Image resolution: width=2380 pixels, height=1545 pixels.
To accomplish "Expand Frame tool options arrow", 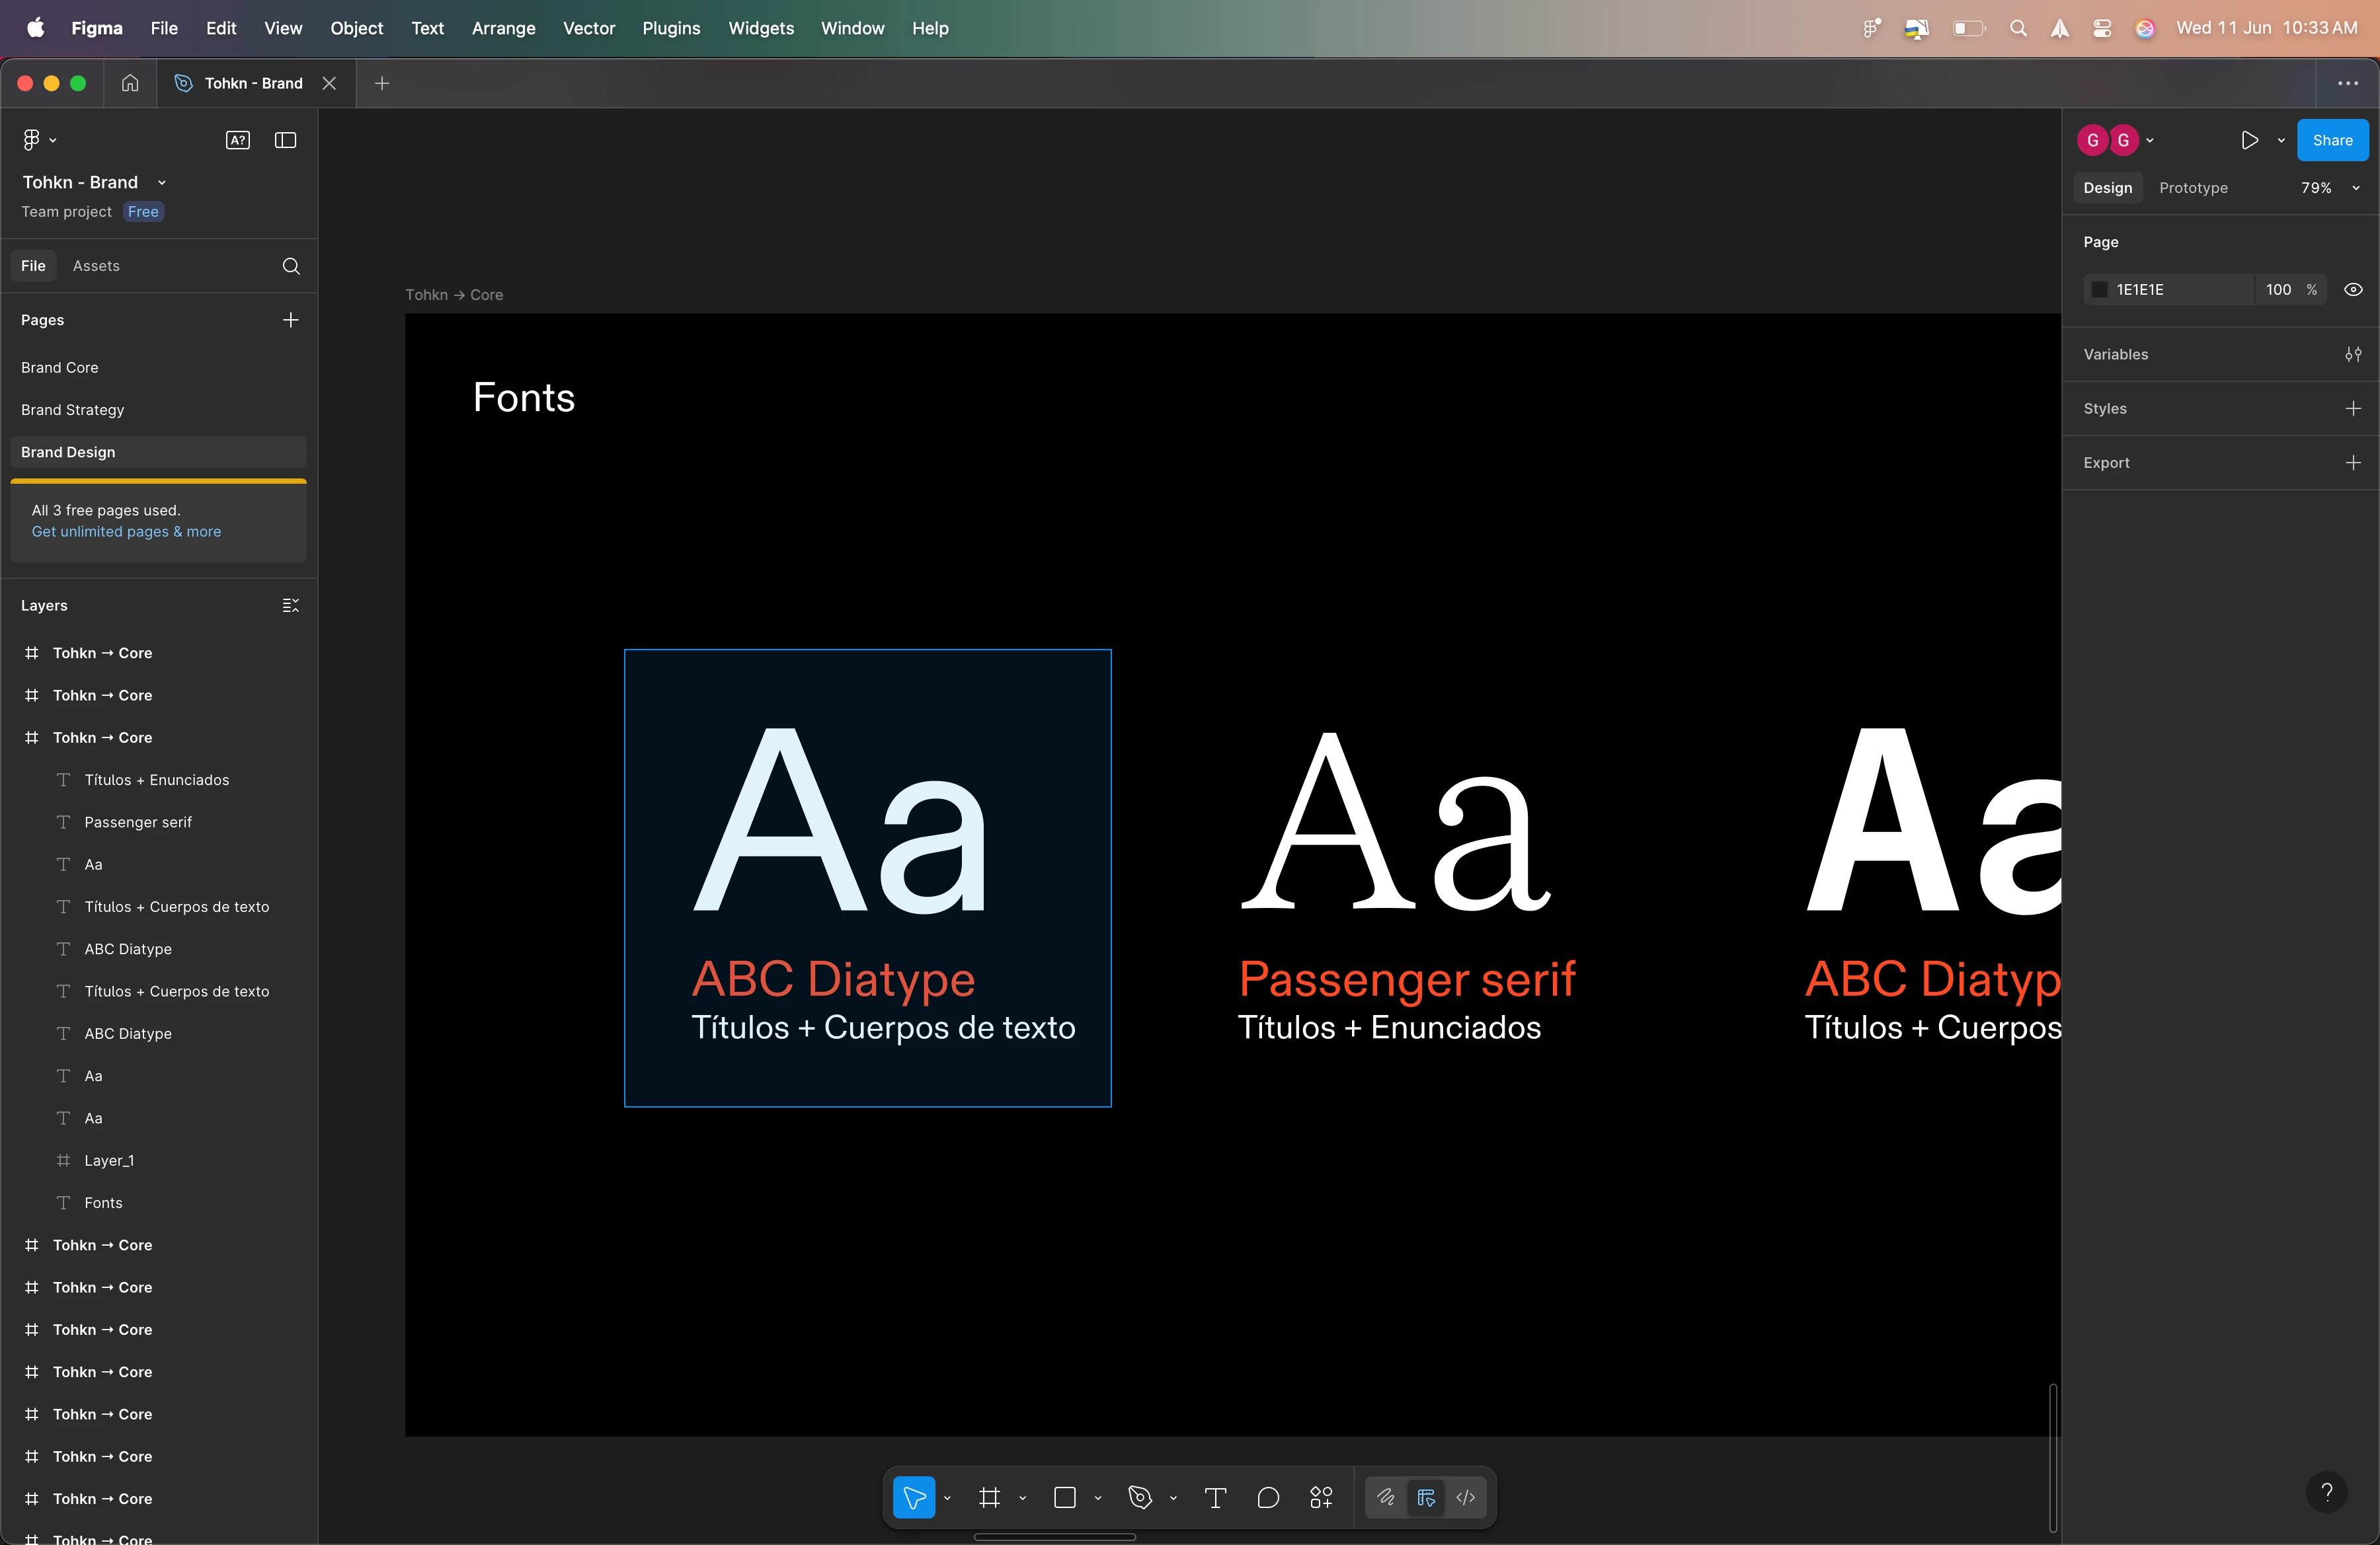I will click(1022, 1498).
